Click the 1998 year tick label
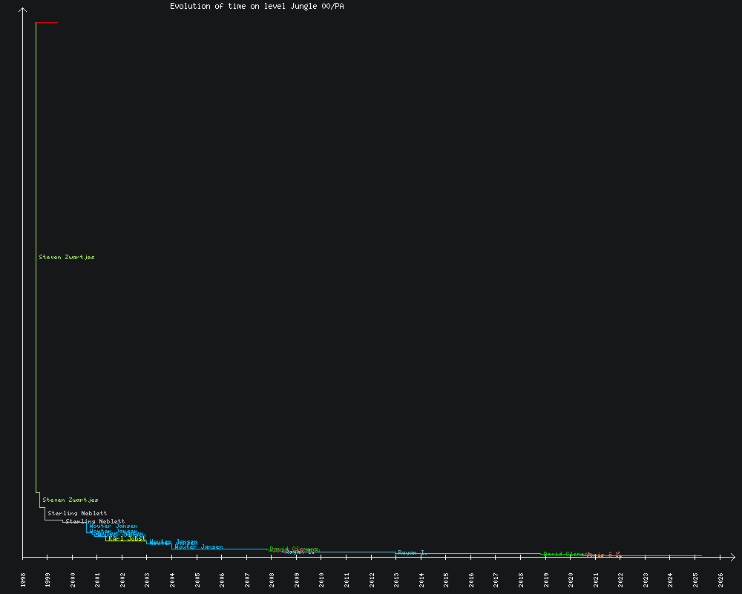This screenshot has height=594, width=742. [x=23, y=579]
